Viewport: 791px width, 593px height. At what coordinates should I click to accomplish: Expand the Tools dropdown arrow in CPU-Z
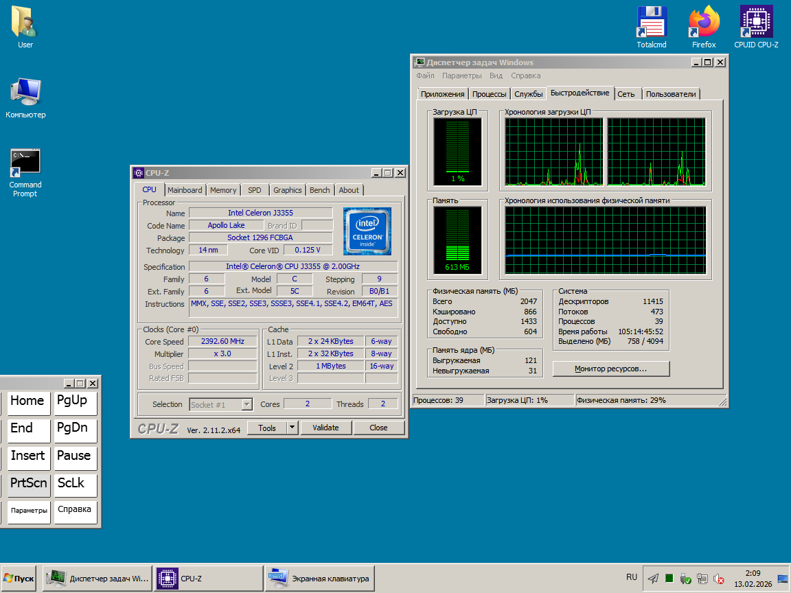292,428
